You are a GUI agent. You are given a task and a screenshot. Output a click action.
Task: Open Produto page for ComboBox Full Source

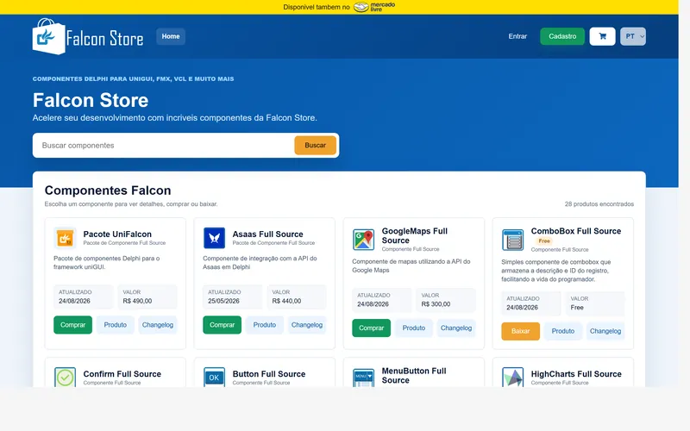pyautogui.click(x=563, y=331)
